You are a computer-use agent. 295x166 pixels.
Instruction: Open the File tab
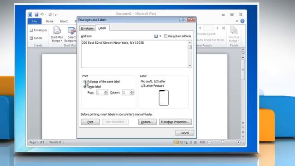pos(35,21)
